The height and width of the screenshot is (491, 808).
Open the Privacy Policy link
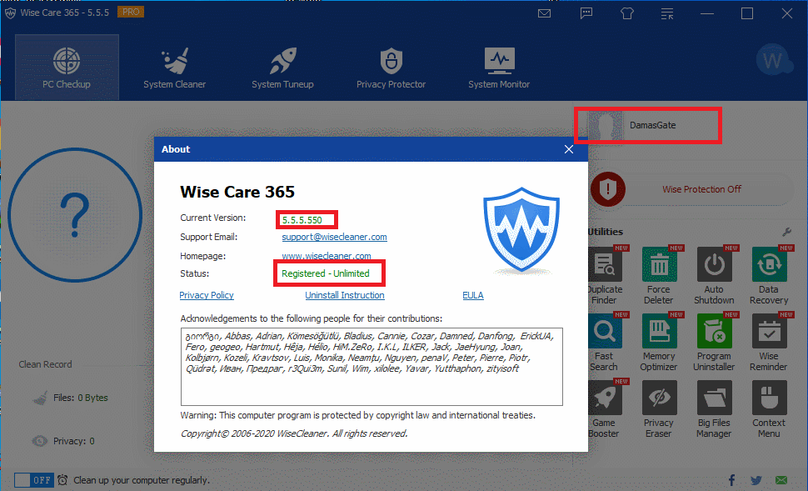[207, 295]
